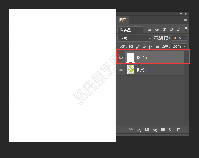This screenshot has width=199, height=158.
Task: Collapse the panel with double arrows
Action: (181, 14)
